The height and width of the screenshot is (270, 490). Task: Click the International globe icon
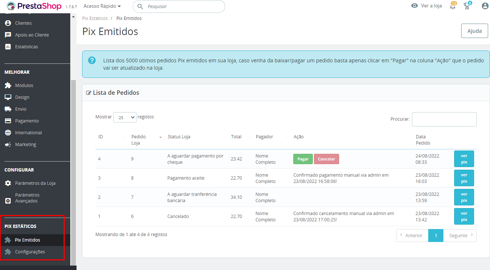coord(8,132)
